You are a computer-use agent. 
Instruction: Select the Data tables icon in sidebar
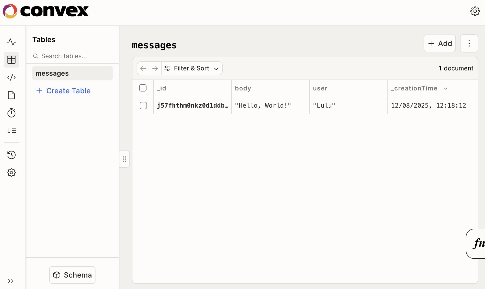(x=11, y=60)
